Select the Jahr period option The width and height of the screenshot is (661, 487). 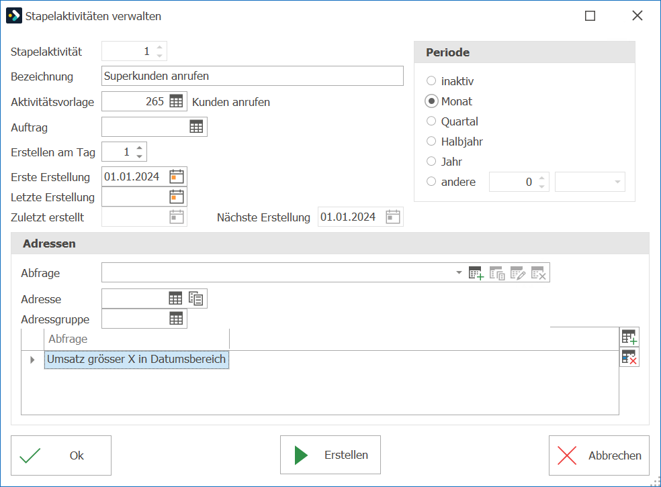click(431, 161)
